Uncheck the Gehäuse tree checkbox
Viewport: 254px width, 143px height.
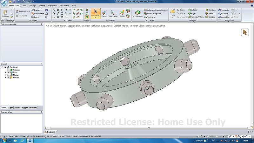pyautogui.click(x=9, y=70)
